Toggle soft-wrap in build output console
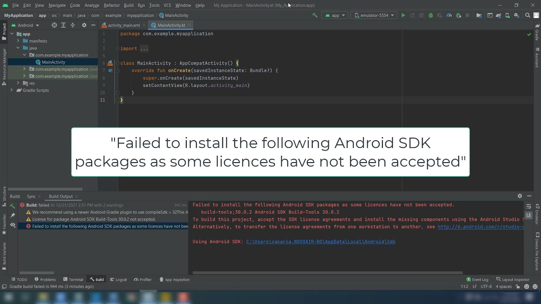The image size is (541, 304). tap(528, 206)
